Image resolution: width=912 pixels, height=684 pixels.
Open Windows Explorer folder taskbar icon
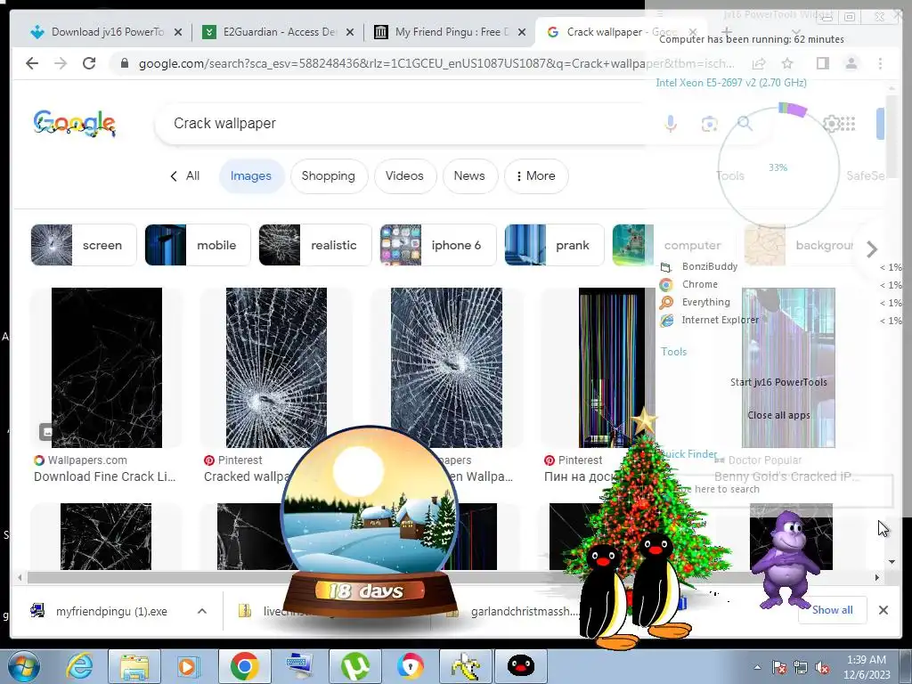(134, 666)
